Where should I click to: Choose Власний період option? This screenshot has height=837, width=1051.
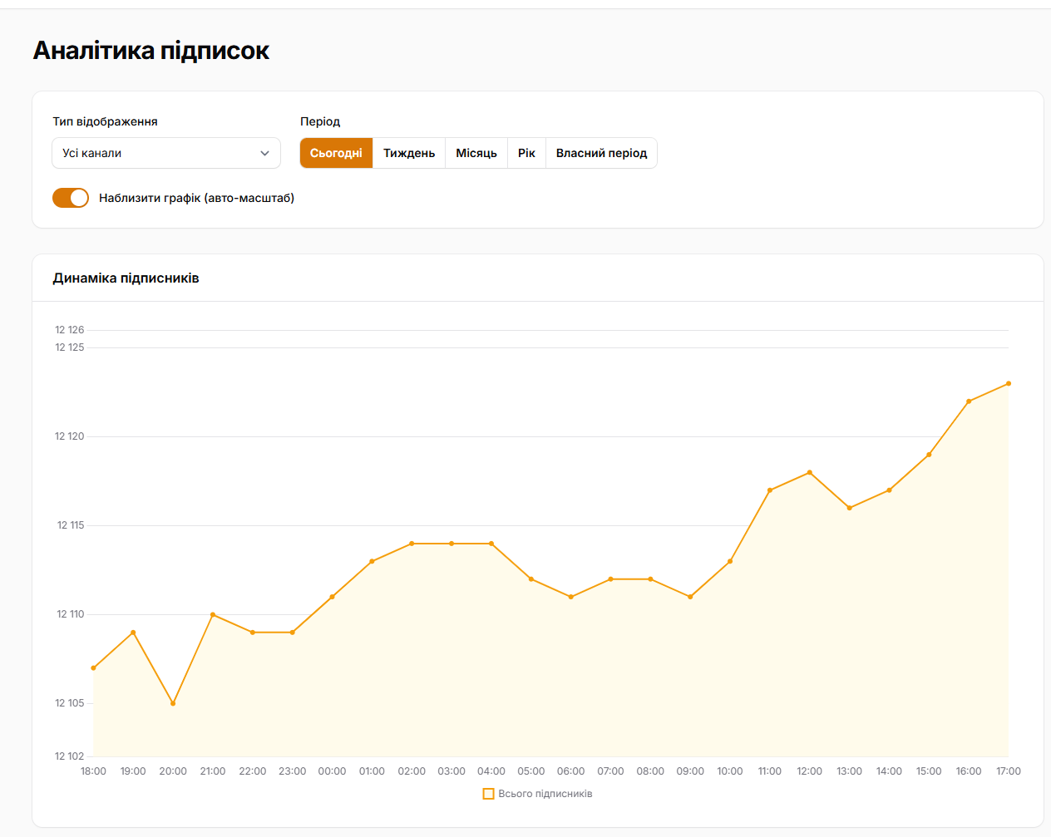[601, 153]
